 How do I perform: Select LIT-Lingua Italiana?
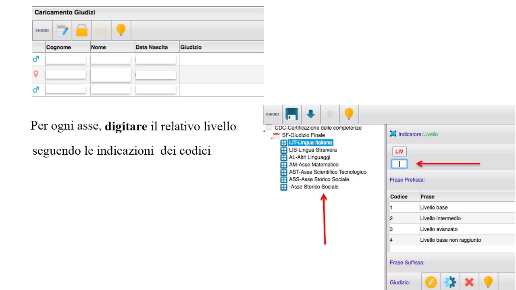[310, 143]
